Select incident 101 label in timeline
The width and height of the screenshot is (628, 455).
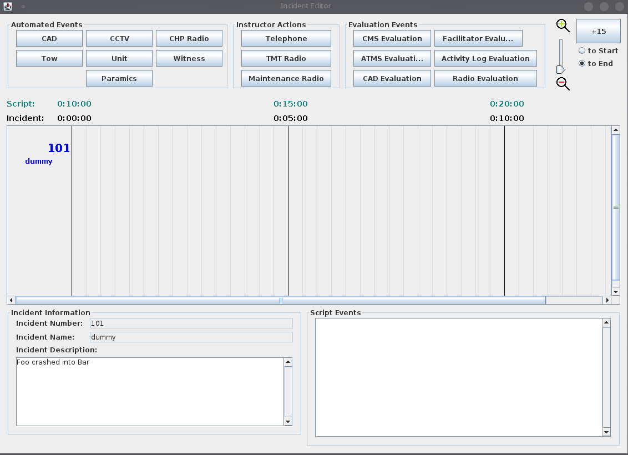pos(59,148)
